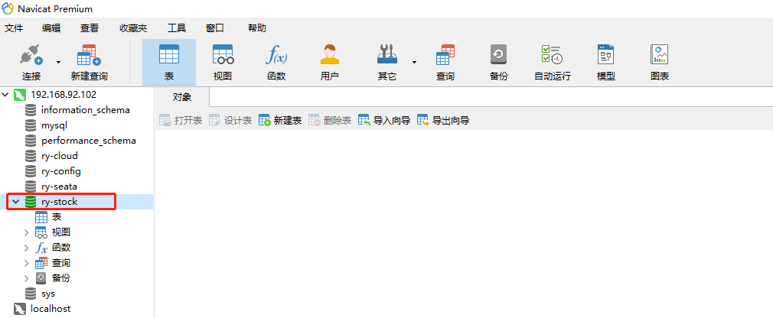Click the 删除表 (Delete Table) button
This screenshot has width=773, height=318.
[330, 121]
